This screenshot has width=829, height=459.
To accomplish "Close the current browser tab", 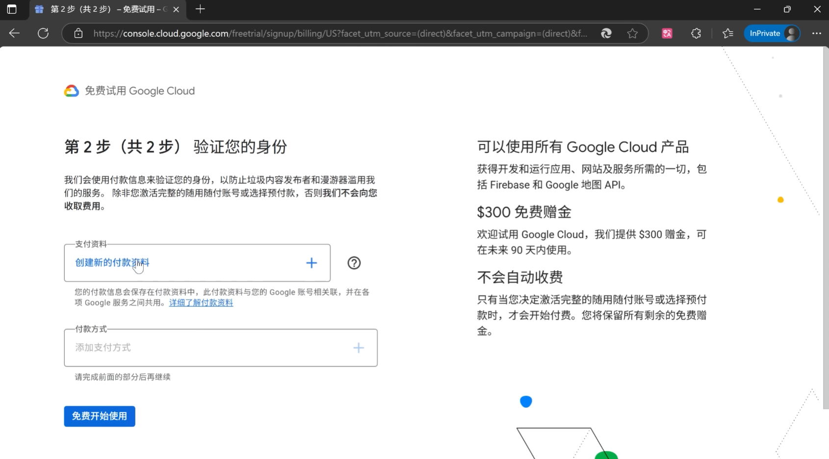I will point(176,9).
